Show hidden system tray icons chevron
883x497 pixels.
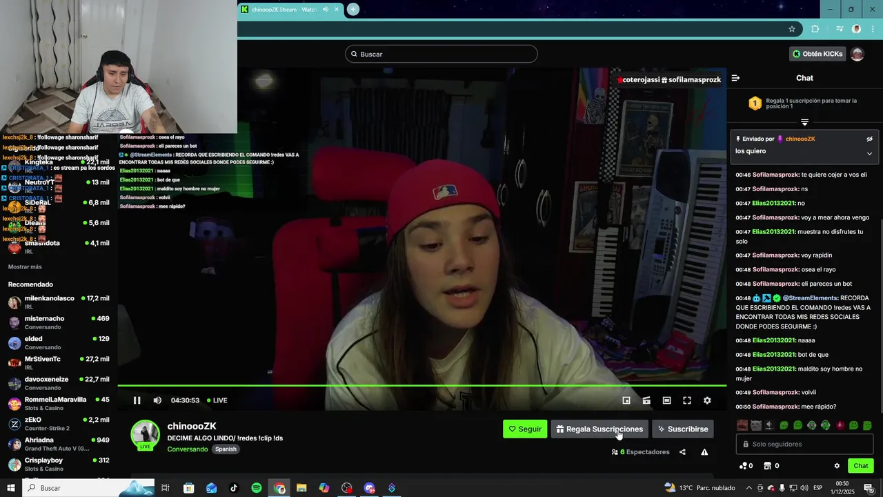pyautogui.click(x=748, y=488)
